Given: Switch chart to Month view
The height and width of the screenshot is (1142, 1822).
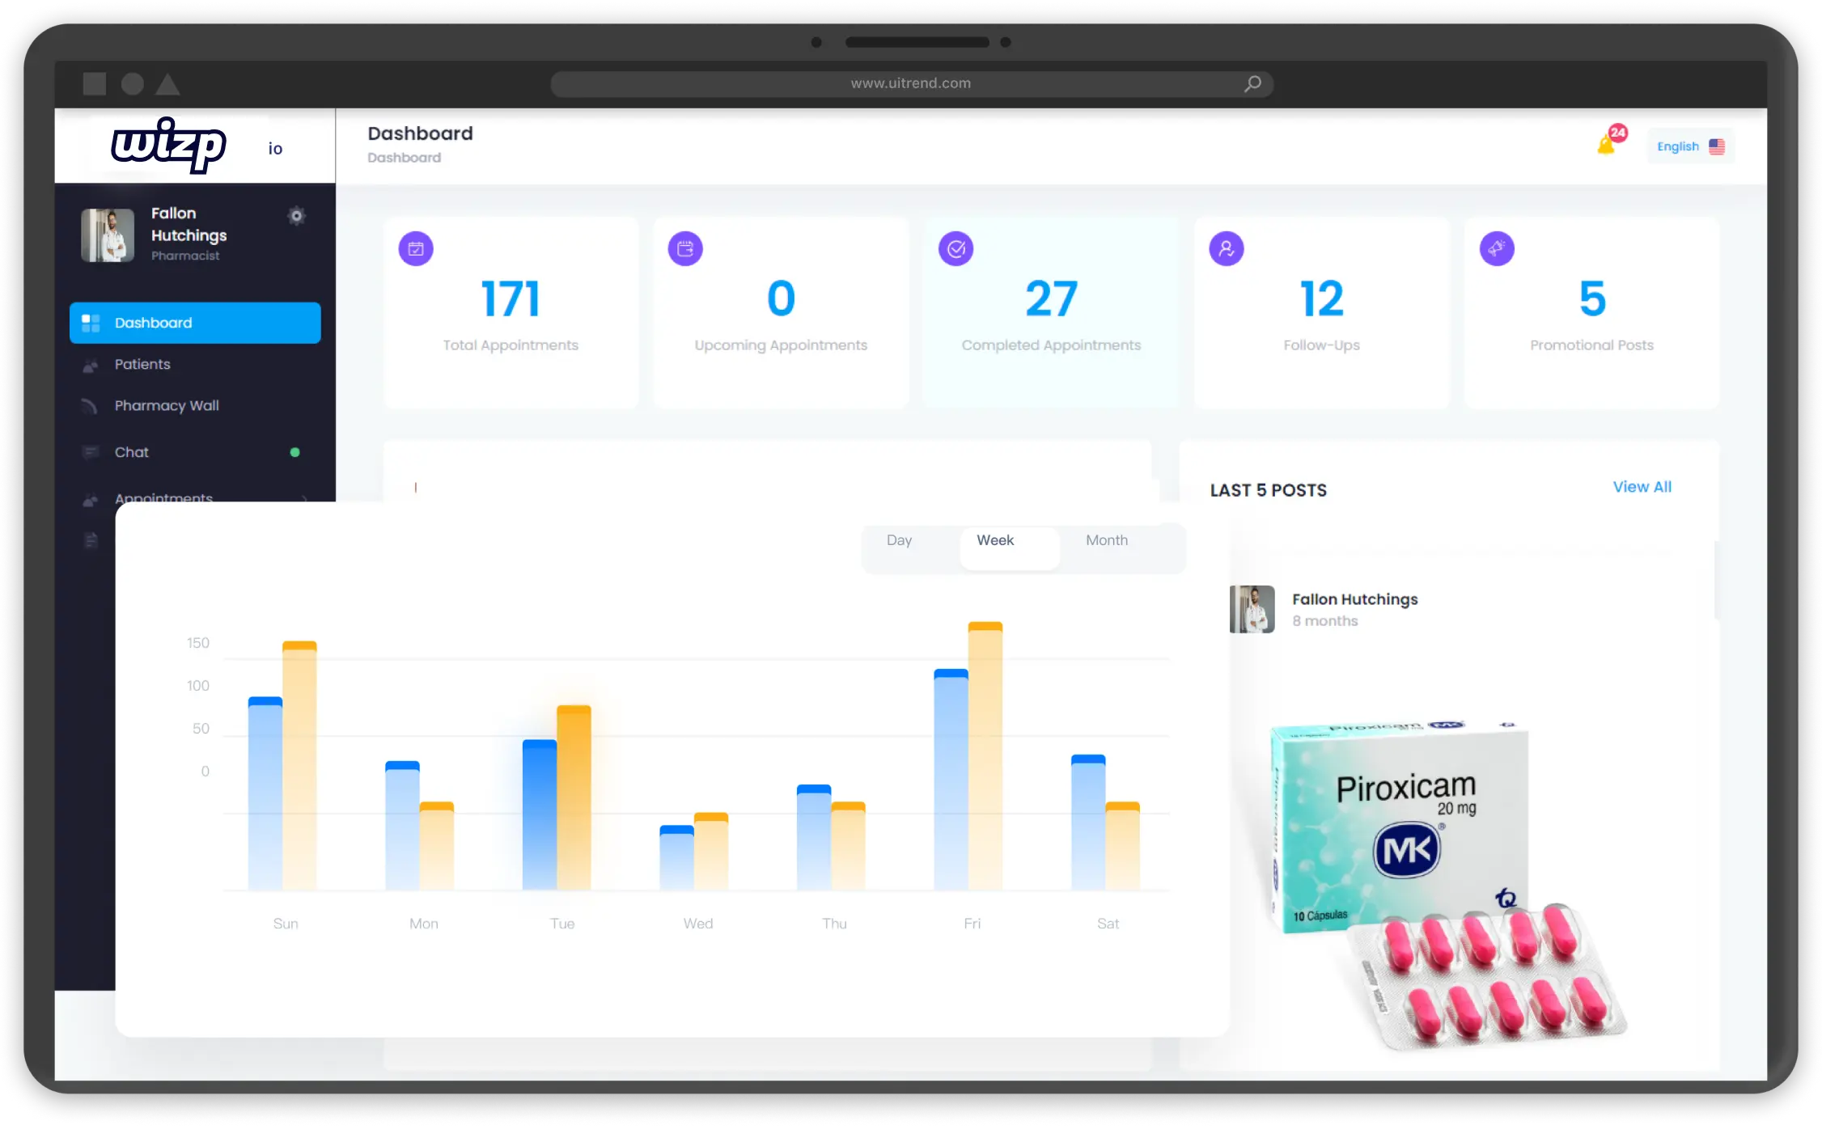Looking at the screenshot, I should pos(1106,540).
